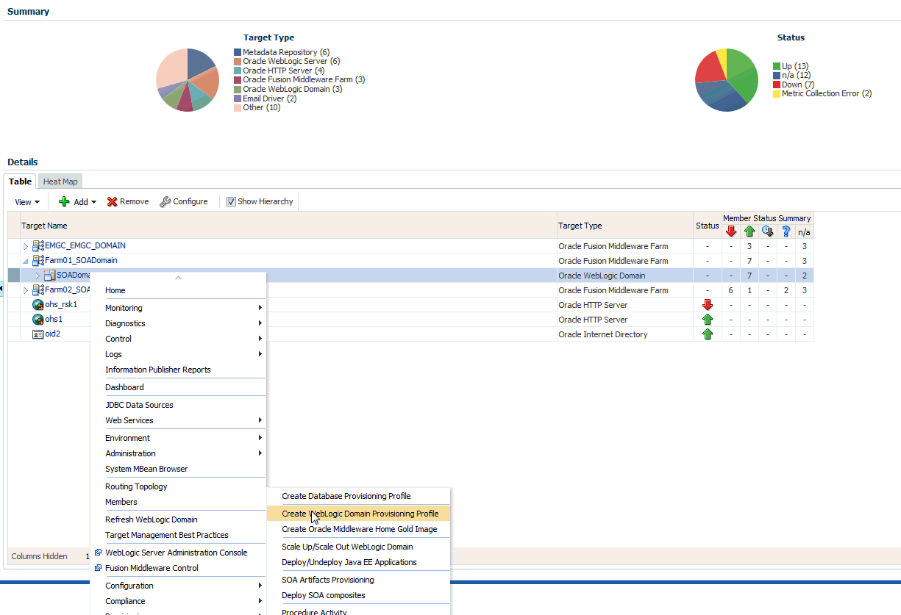Expand the SOADomain child row
The height and width of the screenshot is (615, 901).
pos(38,276)
